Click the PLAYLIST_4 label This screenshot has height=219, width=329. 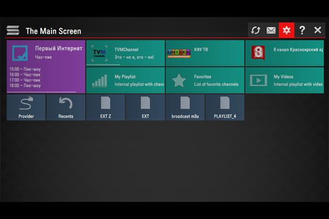pos(225,116)
